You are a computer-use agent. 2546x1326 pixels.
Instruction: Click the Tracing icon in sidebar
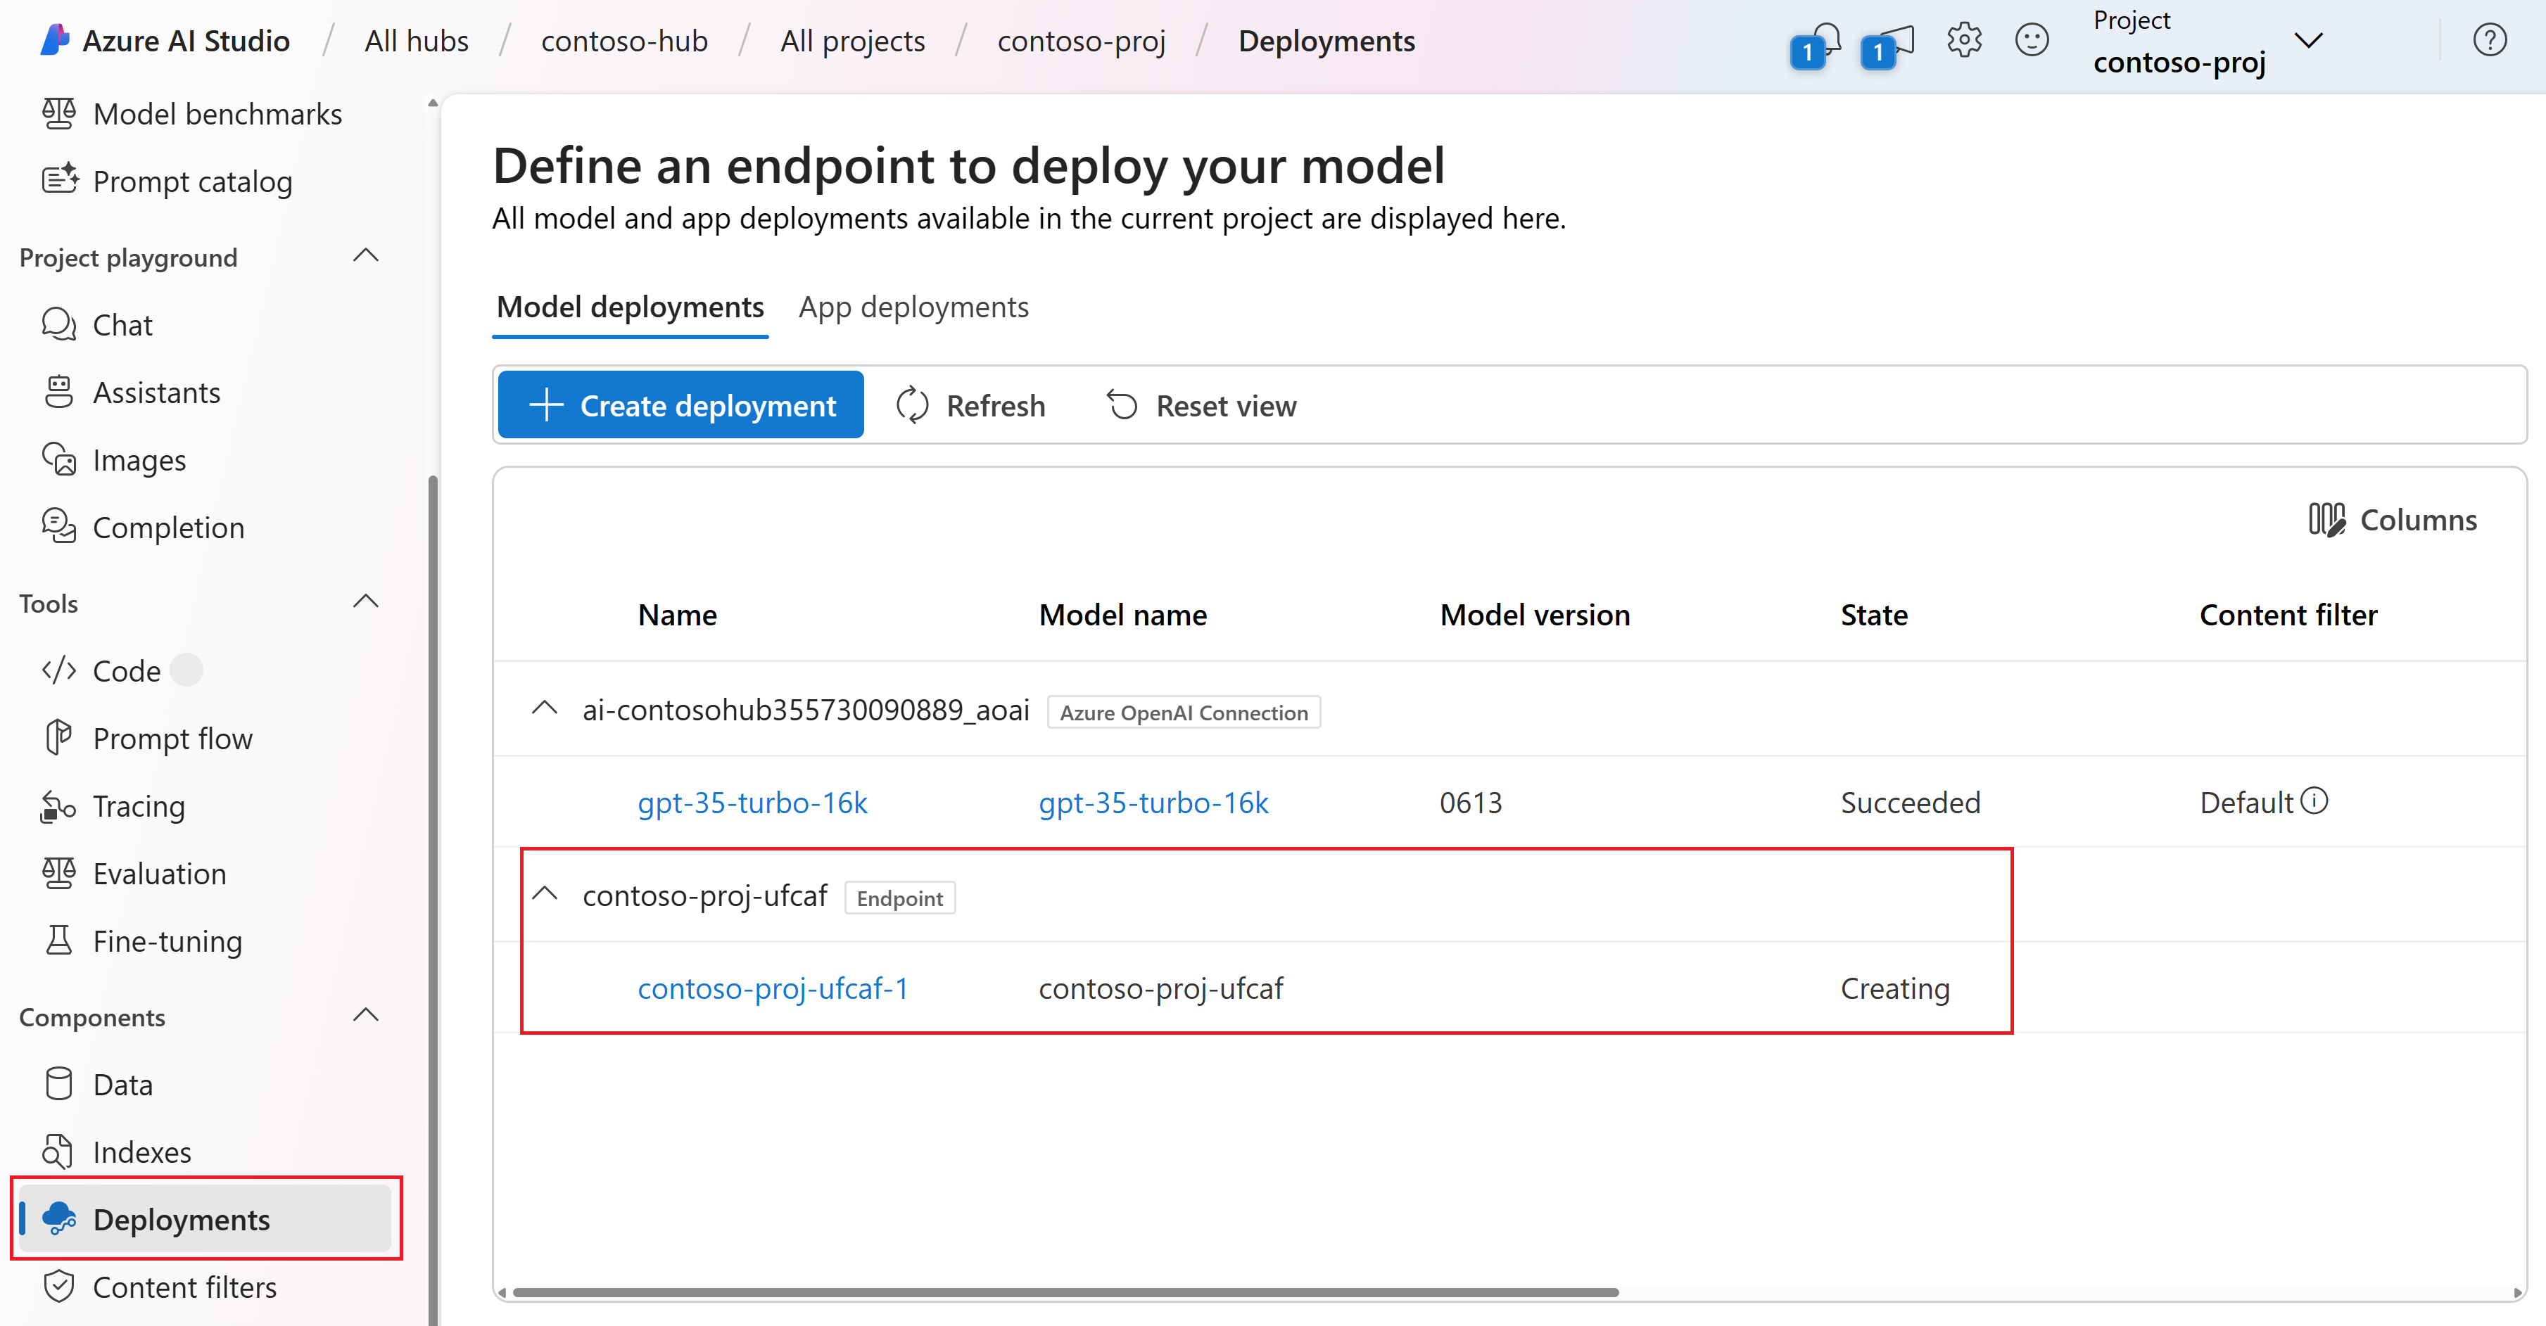(58, 806)
